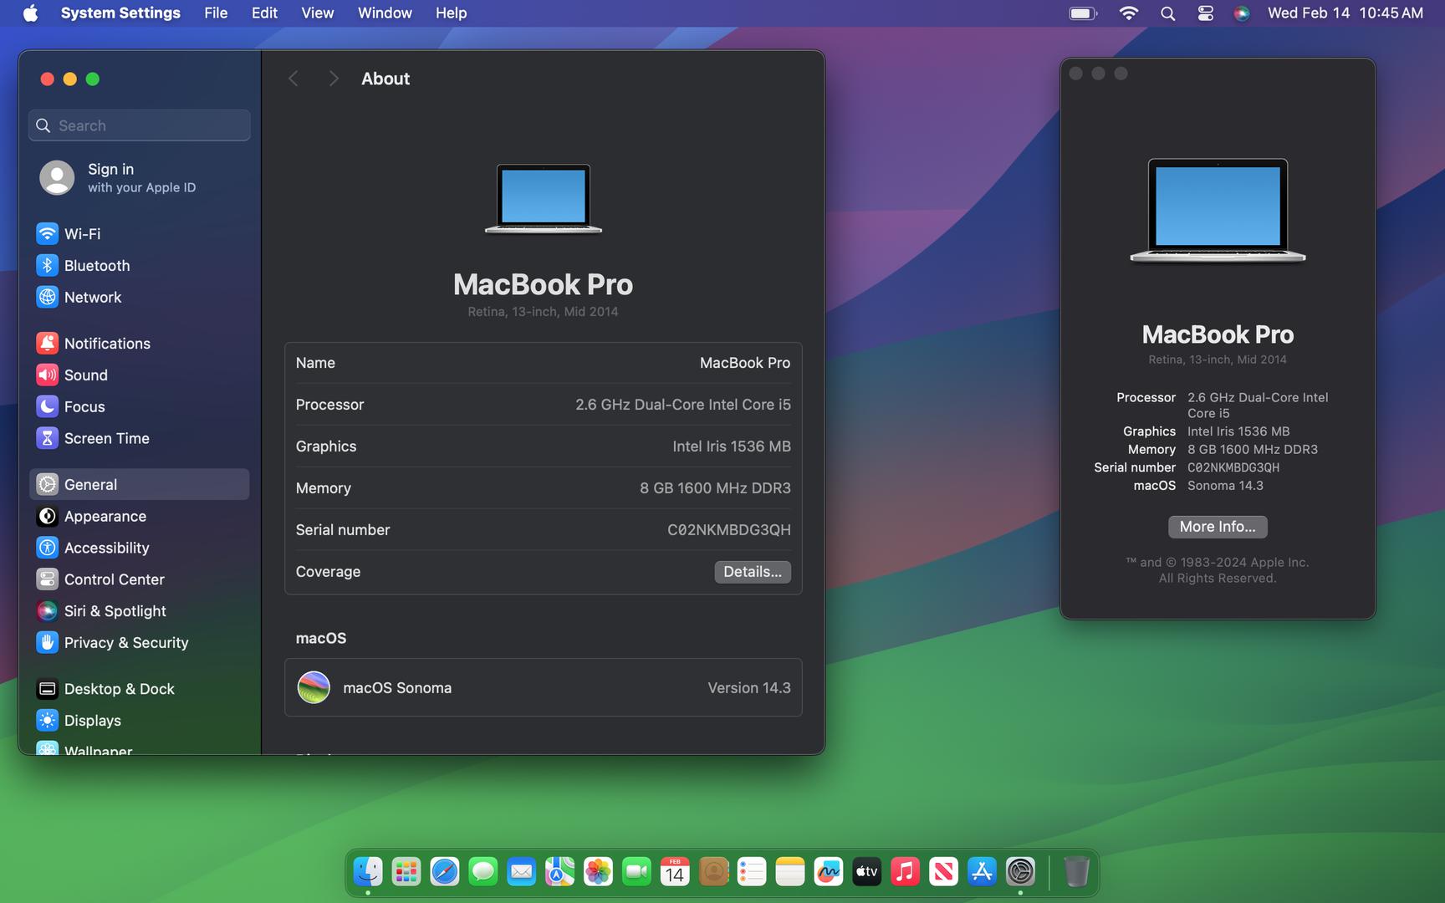Click the More Info... button
This screenshot has width=1445, height=903.
coord(1217,527)
